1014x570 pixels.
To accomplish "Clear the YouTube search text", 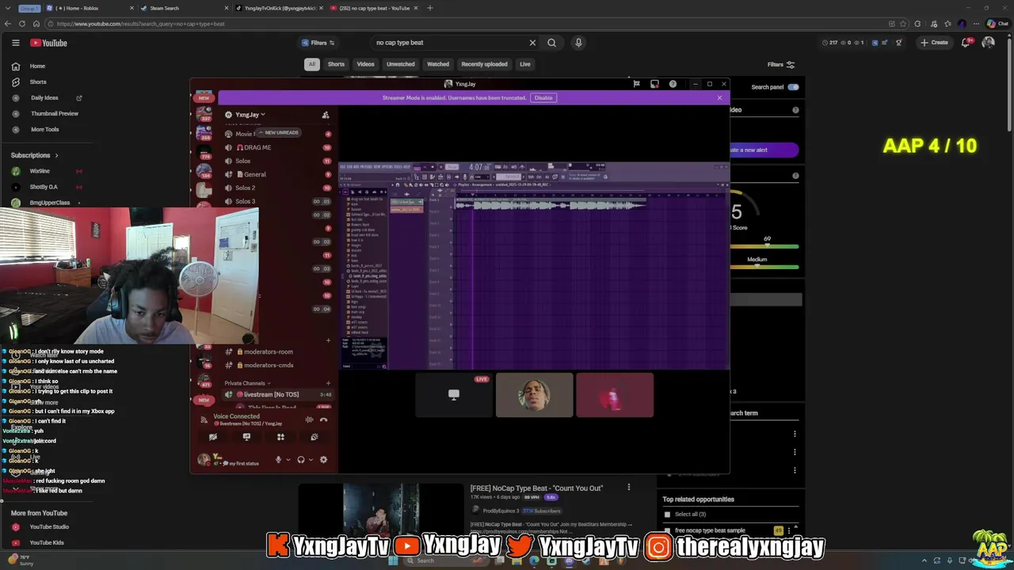I will pyautogui.click(x=532, y=43).
